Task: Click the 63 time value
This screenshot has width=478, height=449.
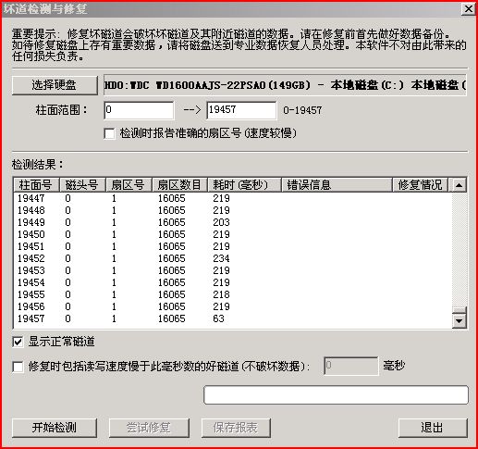Action: point(218,318)
